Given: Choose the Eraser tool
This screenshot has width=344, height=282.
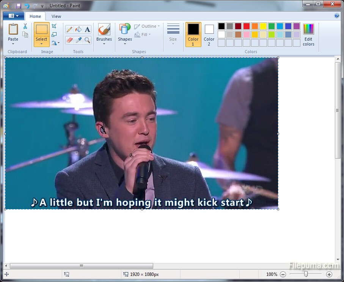Looking at the screenshot, I should 69,40.
